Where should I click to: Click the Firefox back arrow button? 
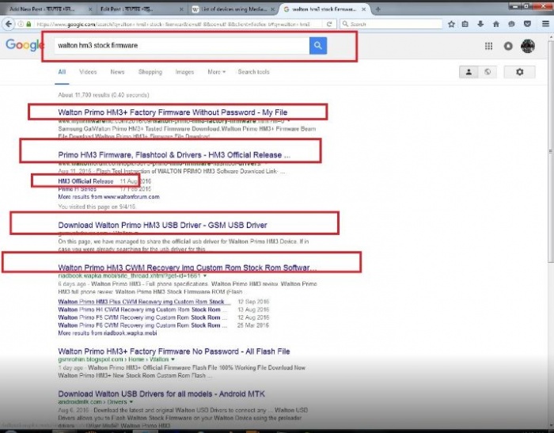(x=9, y=24)
